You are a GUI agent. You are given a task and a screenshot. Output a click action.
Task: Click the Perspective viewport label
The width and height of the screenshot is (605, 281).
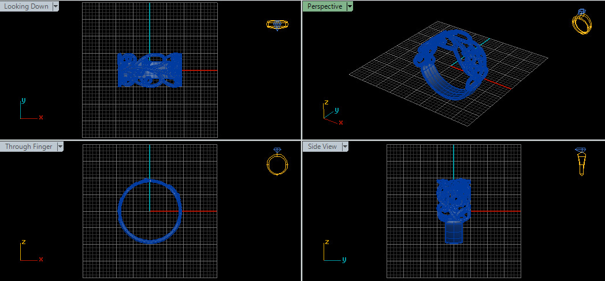(325, 6)
